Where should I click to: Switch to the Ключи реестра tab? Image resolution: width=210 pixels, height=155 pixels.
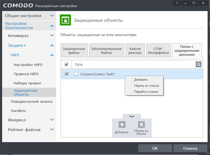click(x=135, y=51)
